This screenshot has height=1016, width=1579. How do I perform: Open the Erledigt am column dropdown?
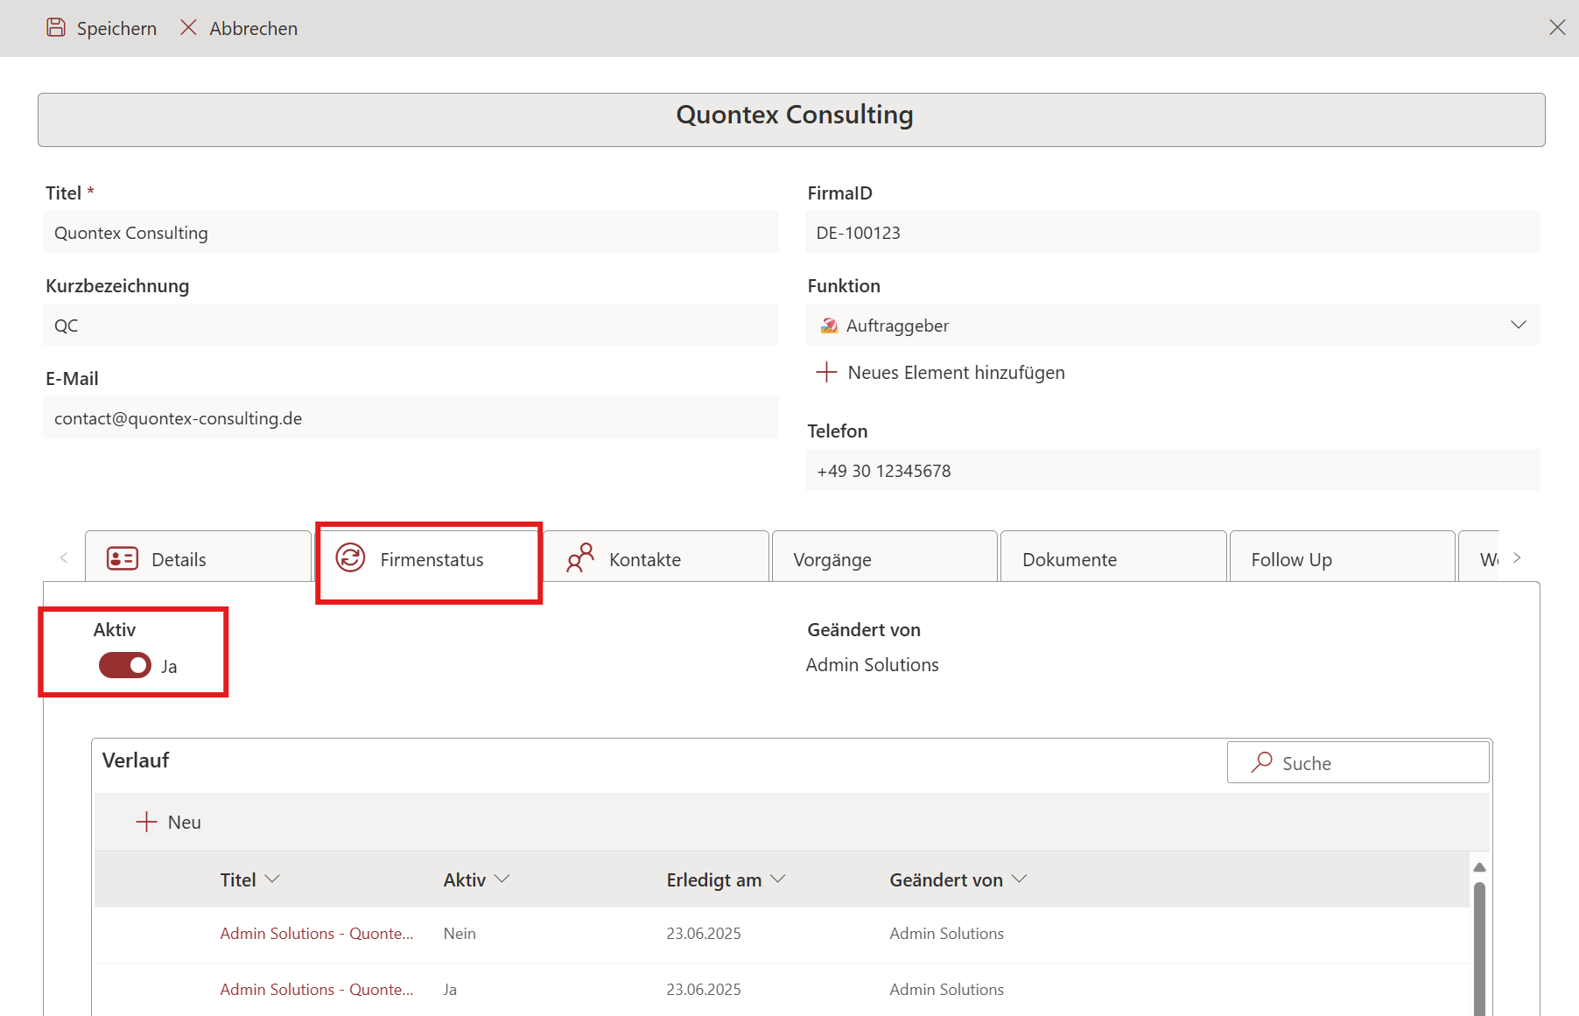[777, 879]
